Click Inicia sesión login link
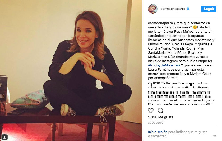 158,132
